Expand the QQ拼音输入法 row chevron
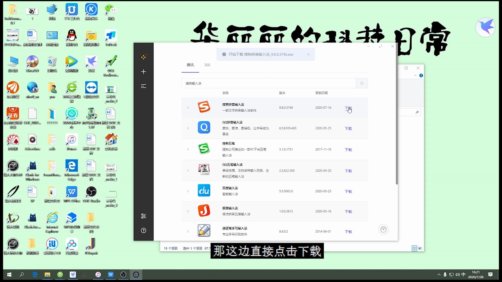Image resolution: width=502 pixels, height=282 pixels. point(188,128)
